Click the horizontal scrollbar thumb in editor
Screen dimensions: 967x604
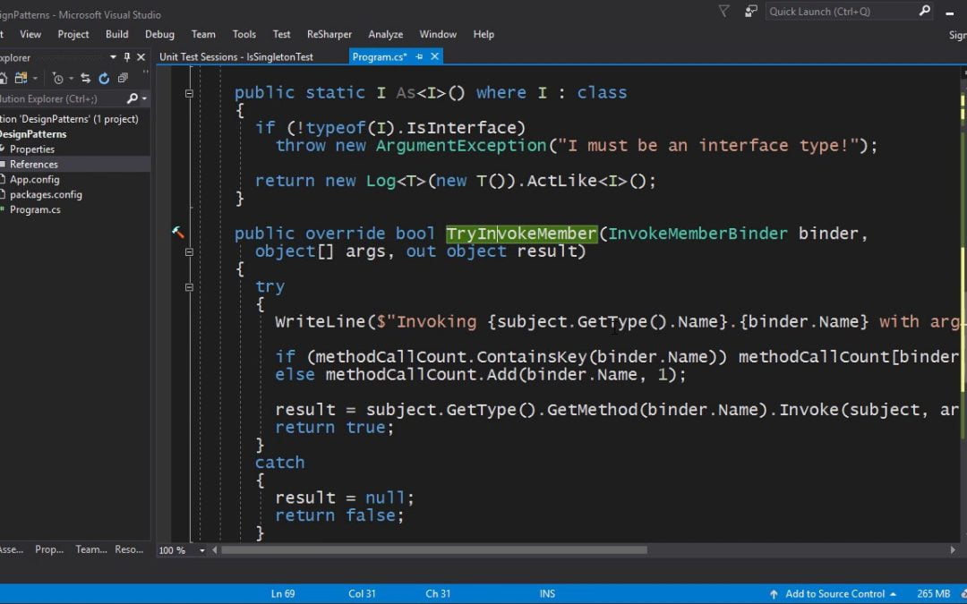434,549
